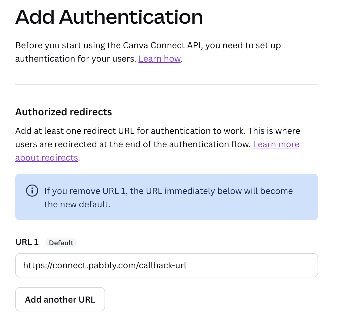Open the "about redirects" link text
The width and height of the screenshot is (340, 329).
46,158
